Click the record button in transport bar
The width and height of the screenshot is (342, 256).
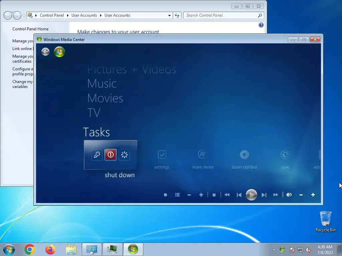[165, 195]
